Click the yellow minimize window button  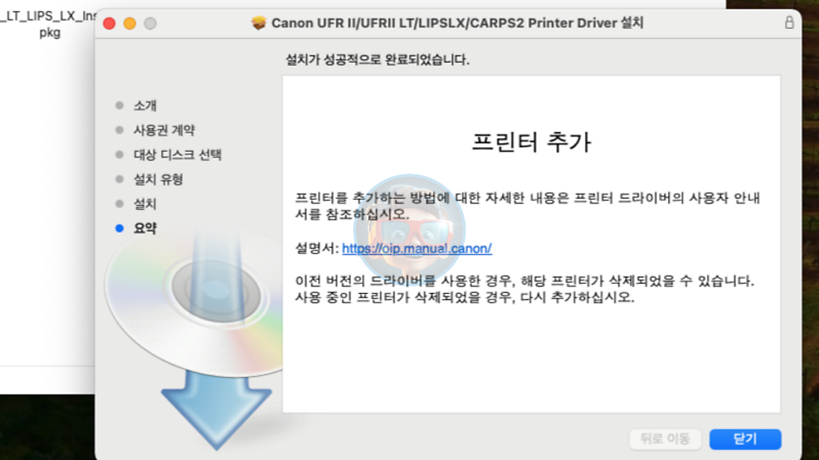click(130, 24)
